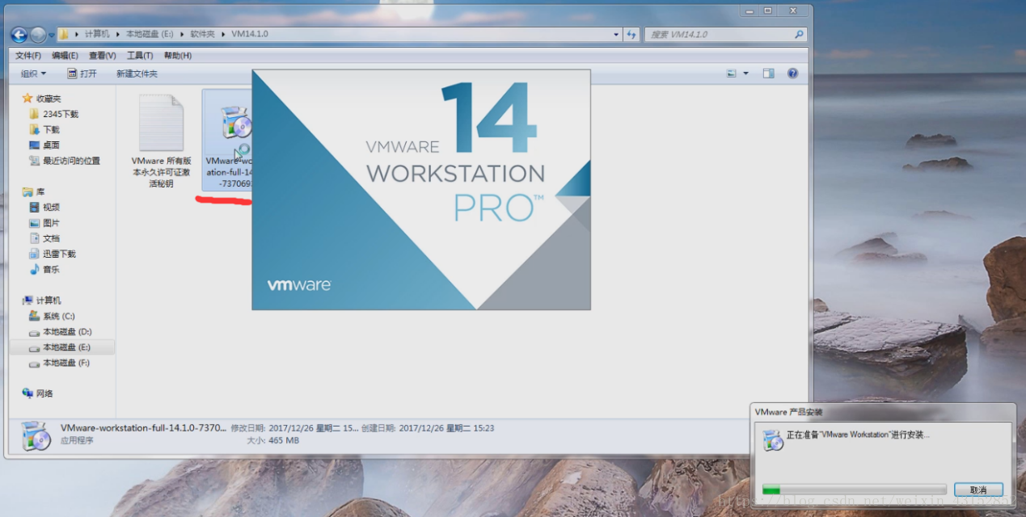1026x517 pixels.
Task: Select the VMware-workstation-full installer file
Action: pos(227,141)
